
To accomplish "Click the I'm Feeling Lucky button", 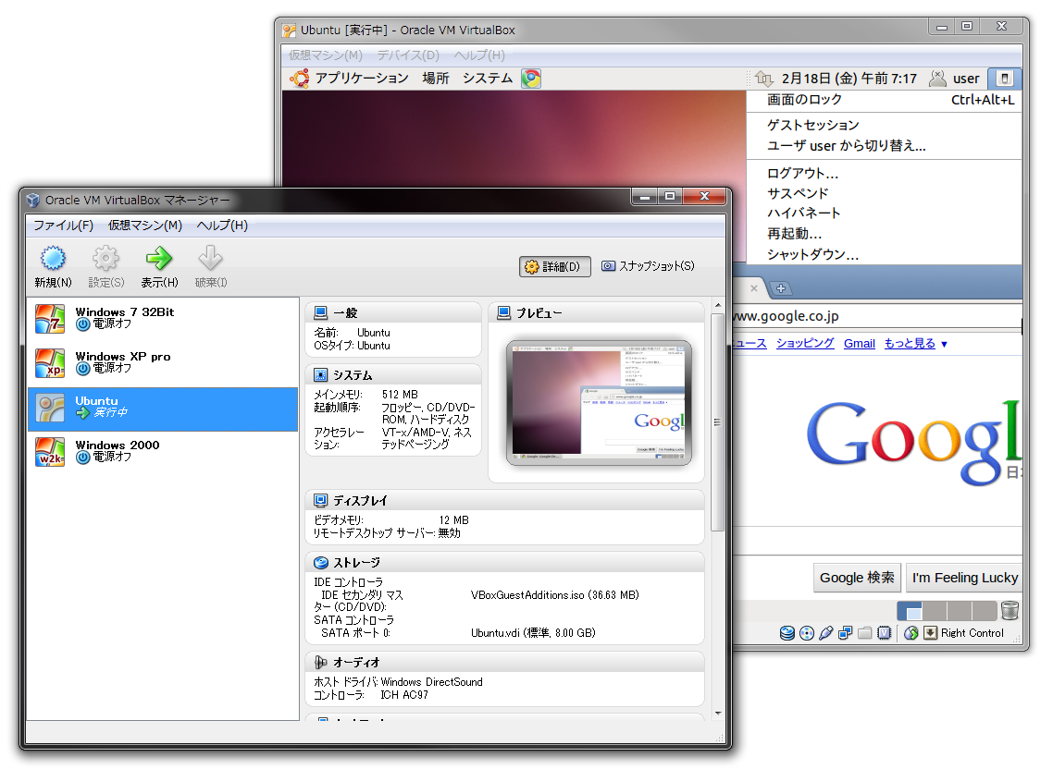I will pos(964,578).
